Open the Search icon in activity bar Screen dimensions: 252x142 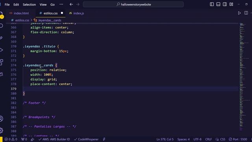click(x=1, y=26)
